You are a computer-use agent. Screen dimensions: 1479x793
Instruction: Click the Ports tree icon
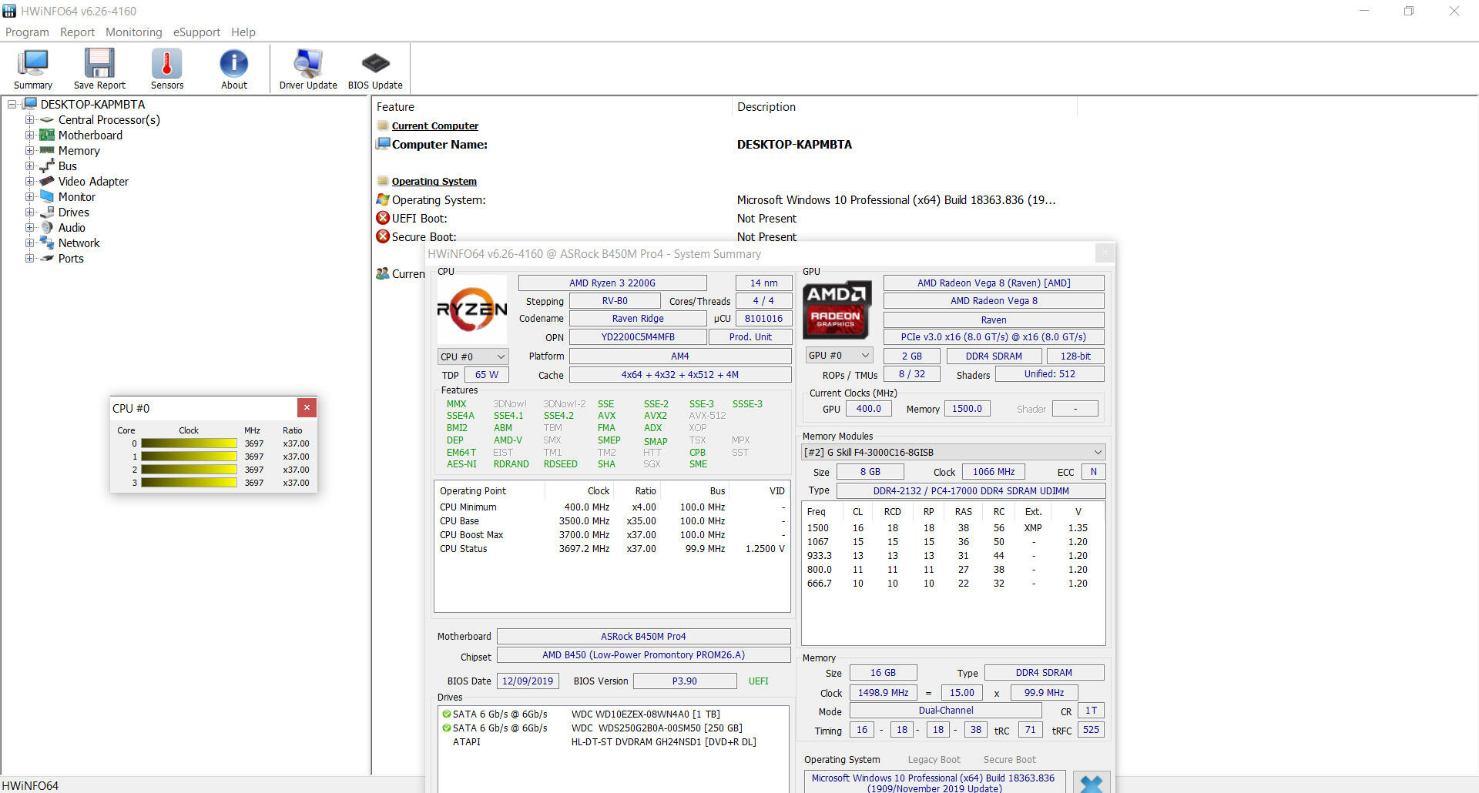(47, 258)
